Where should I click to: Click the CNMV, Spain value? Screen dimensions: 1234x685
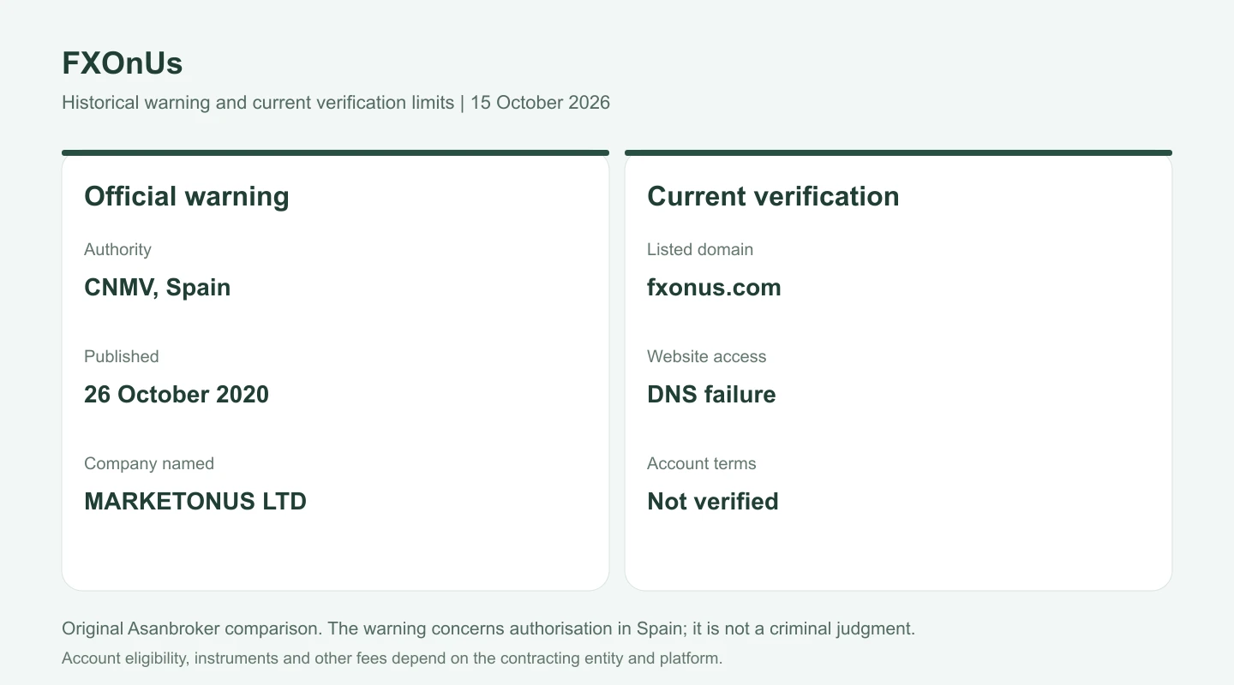[158, 287]
